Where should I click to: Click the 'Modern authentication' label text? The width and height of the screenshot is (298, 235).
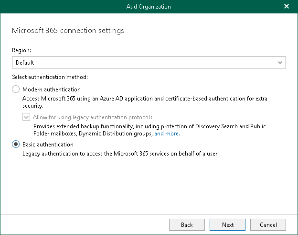(x=52, y=90)
